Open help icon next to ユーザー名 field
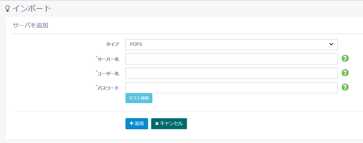Image resolution: width=363 pixels, height=143 pixels. point(345,73)
